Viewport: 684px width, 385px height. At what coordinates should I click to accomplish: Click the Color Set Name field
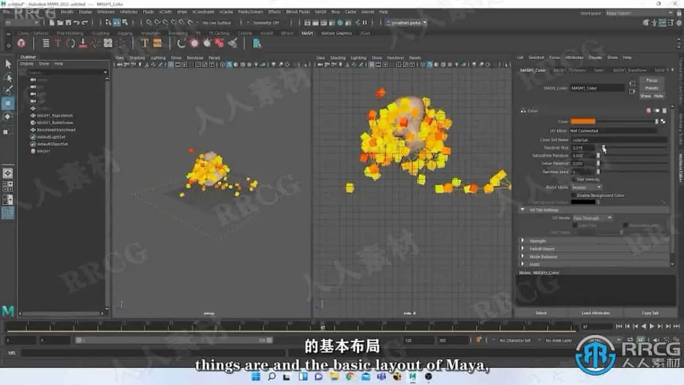click(x=619, y=140)
